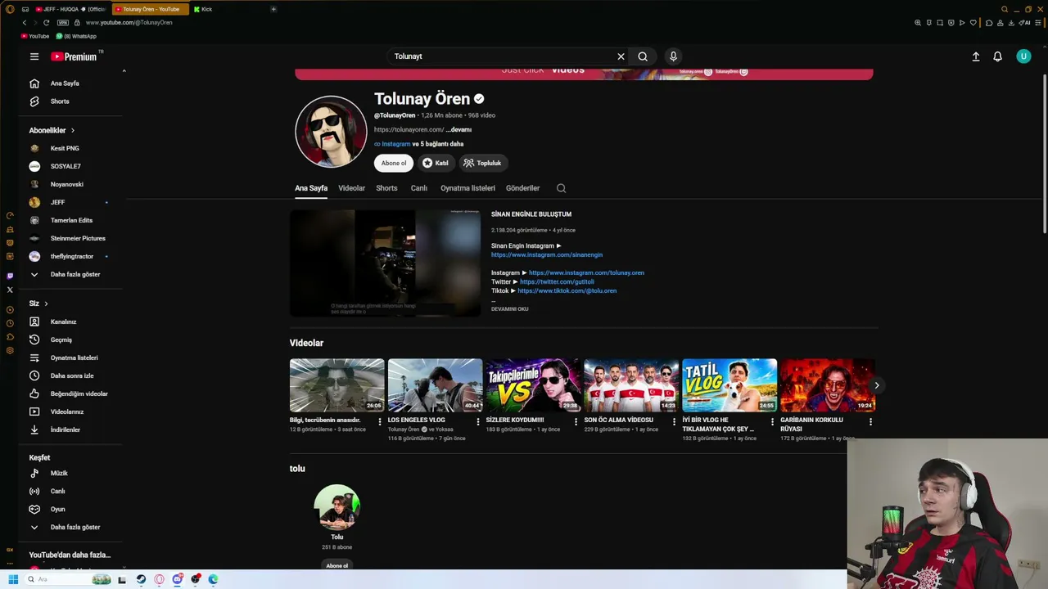Switch to the Videolar channel tab

352,188
